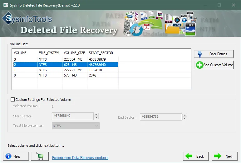Select volume 1 row
241x163 pixels.
point(66,70)
